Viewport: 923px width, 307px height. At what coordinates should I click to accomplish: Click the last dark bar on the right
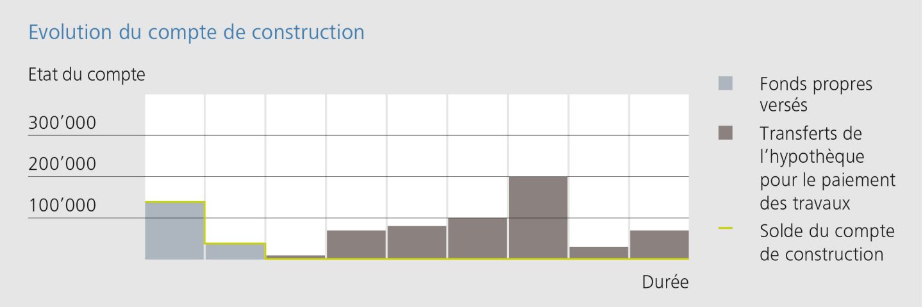(x=659, y=244)
